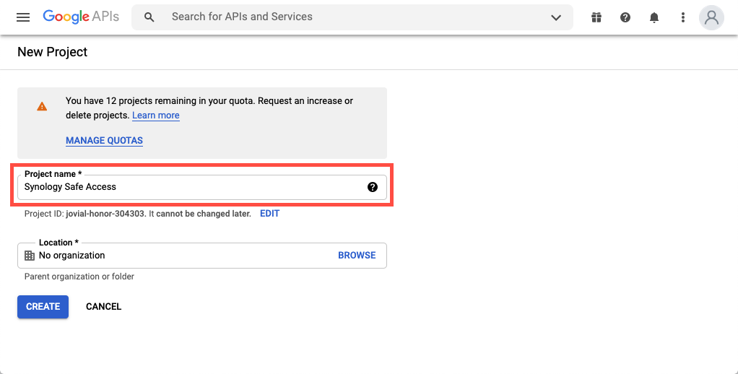Open the three-dot settings menu
The height and width of the screenshot is (374, 738).
point(683,17)
